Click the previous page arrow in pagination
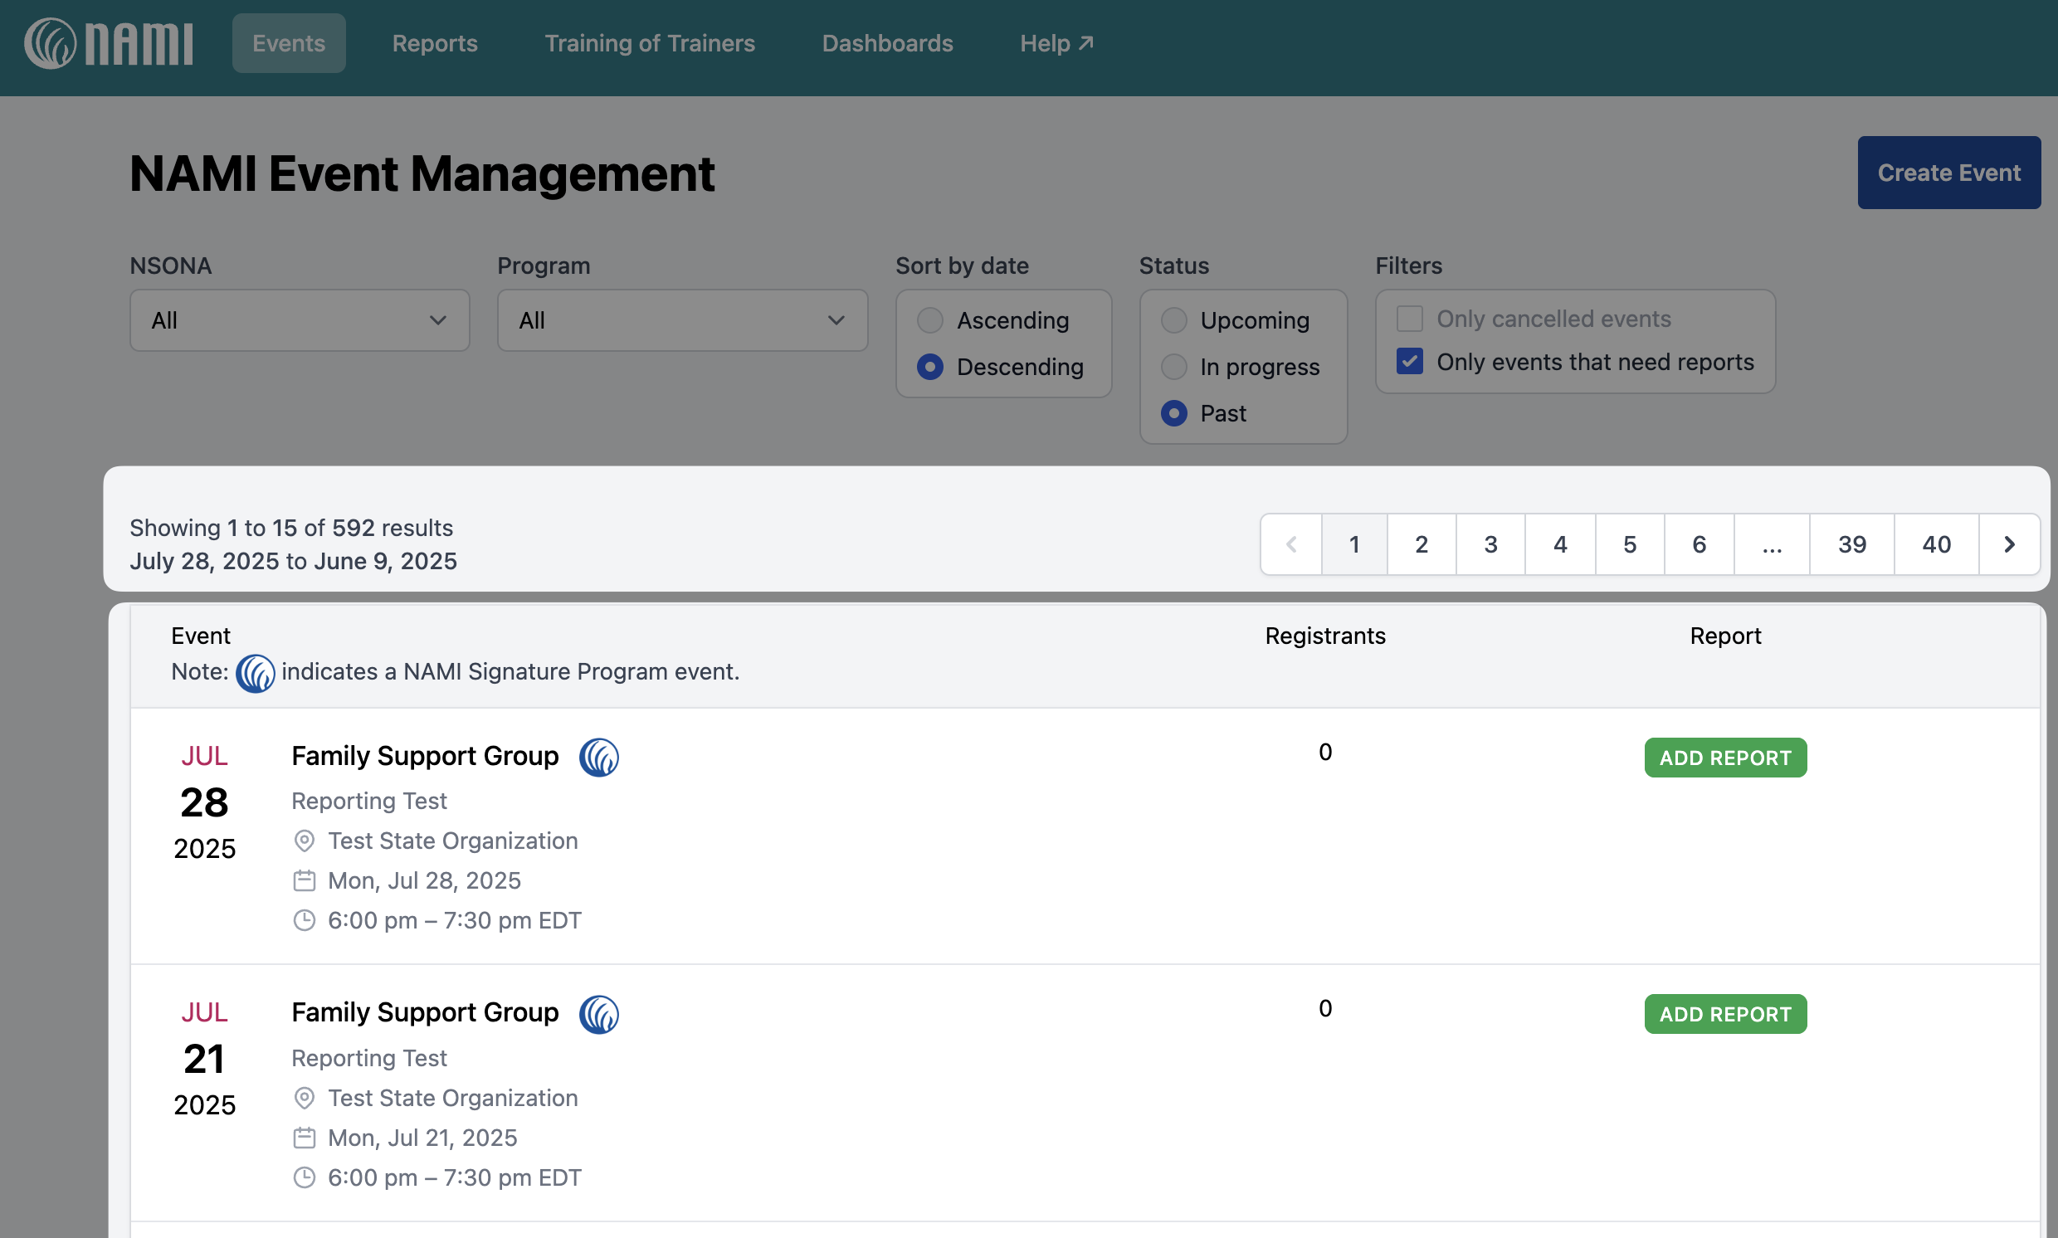The height and width of the screenshot is (1238, 2058). (1291, 545)
